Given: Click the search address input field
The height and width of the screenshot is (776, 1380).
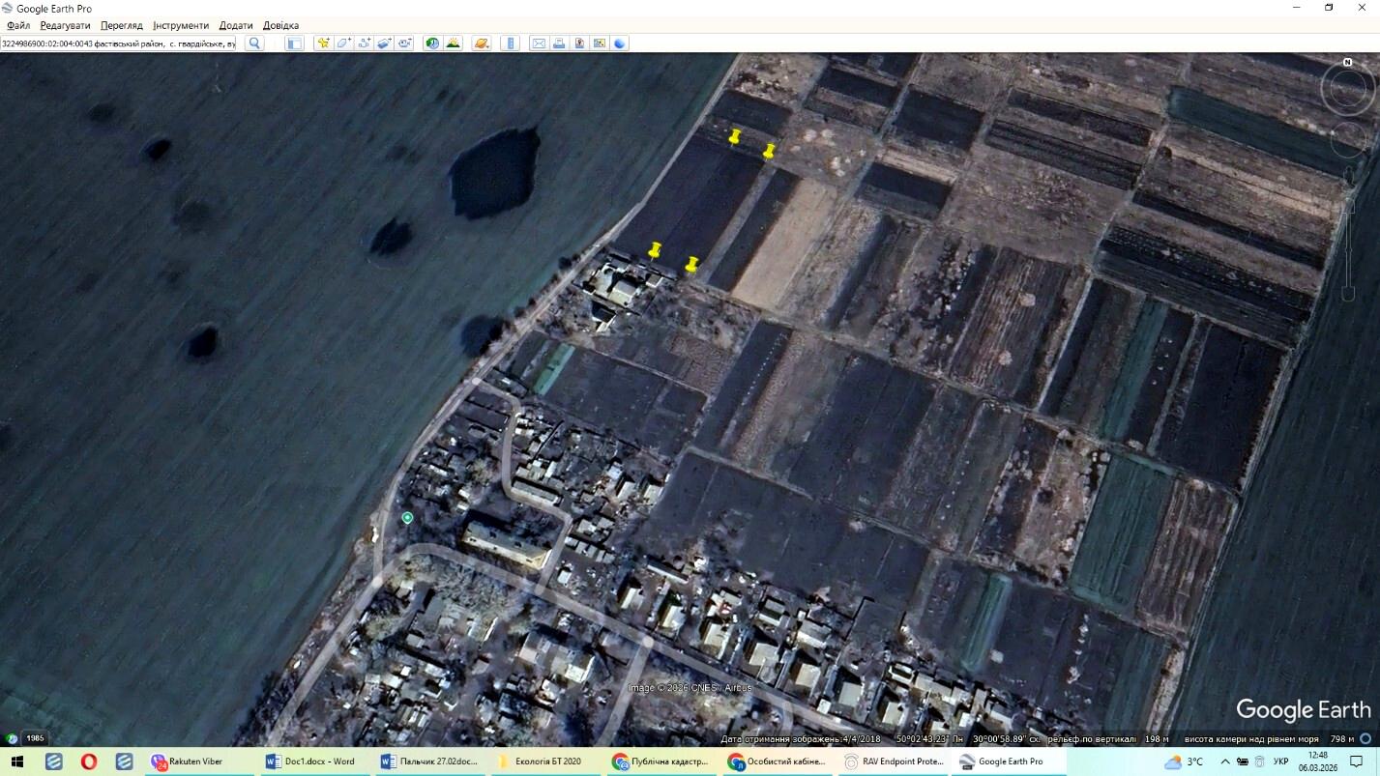Looking at the screenshot, I should coord(118,43).
